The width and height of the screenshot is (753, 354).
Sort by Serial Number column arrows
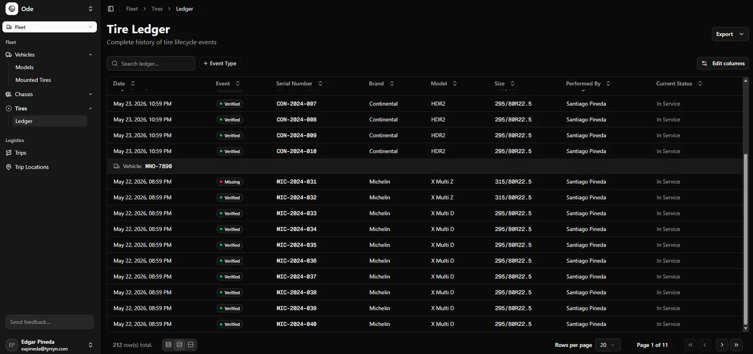click(320, 84)
